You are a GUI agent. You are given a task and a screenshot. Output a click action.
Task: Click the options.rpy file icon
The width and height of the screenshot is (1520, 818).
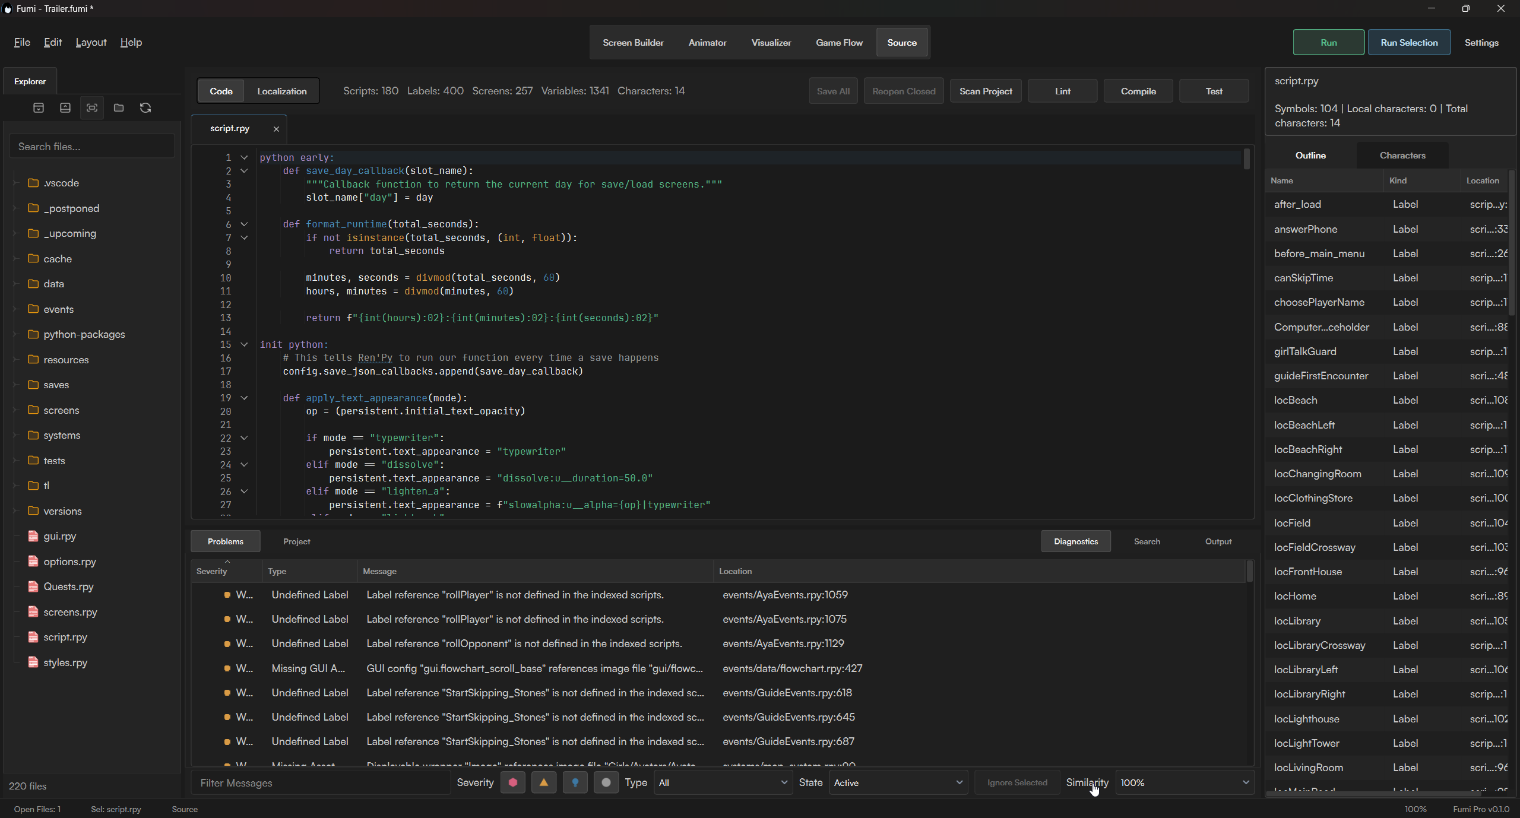pos(33,561)
